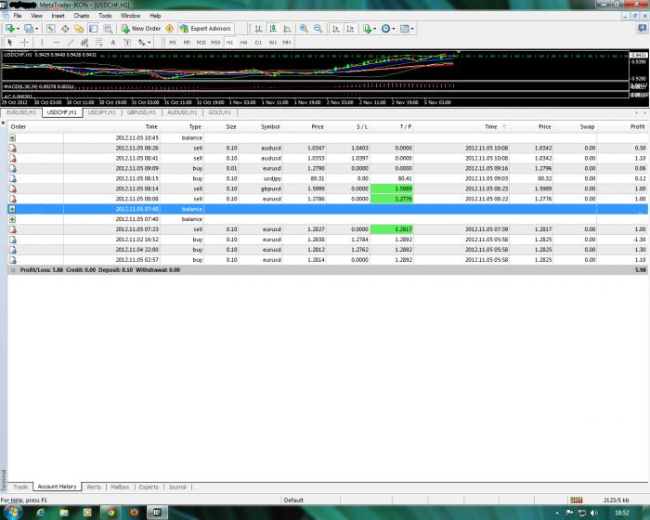Image resolution: width=650 pixels, height=520 pixels.
Task: Open the File menu
Action: pos(18,16)
